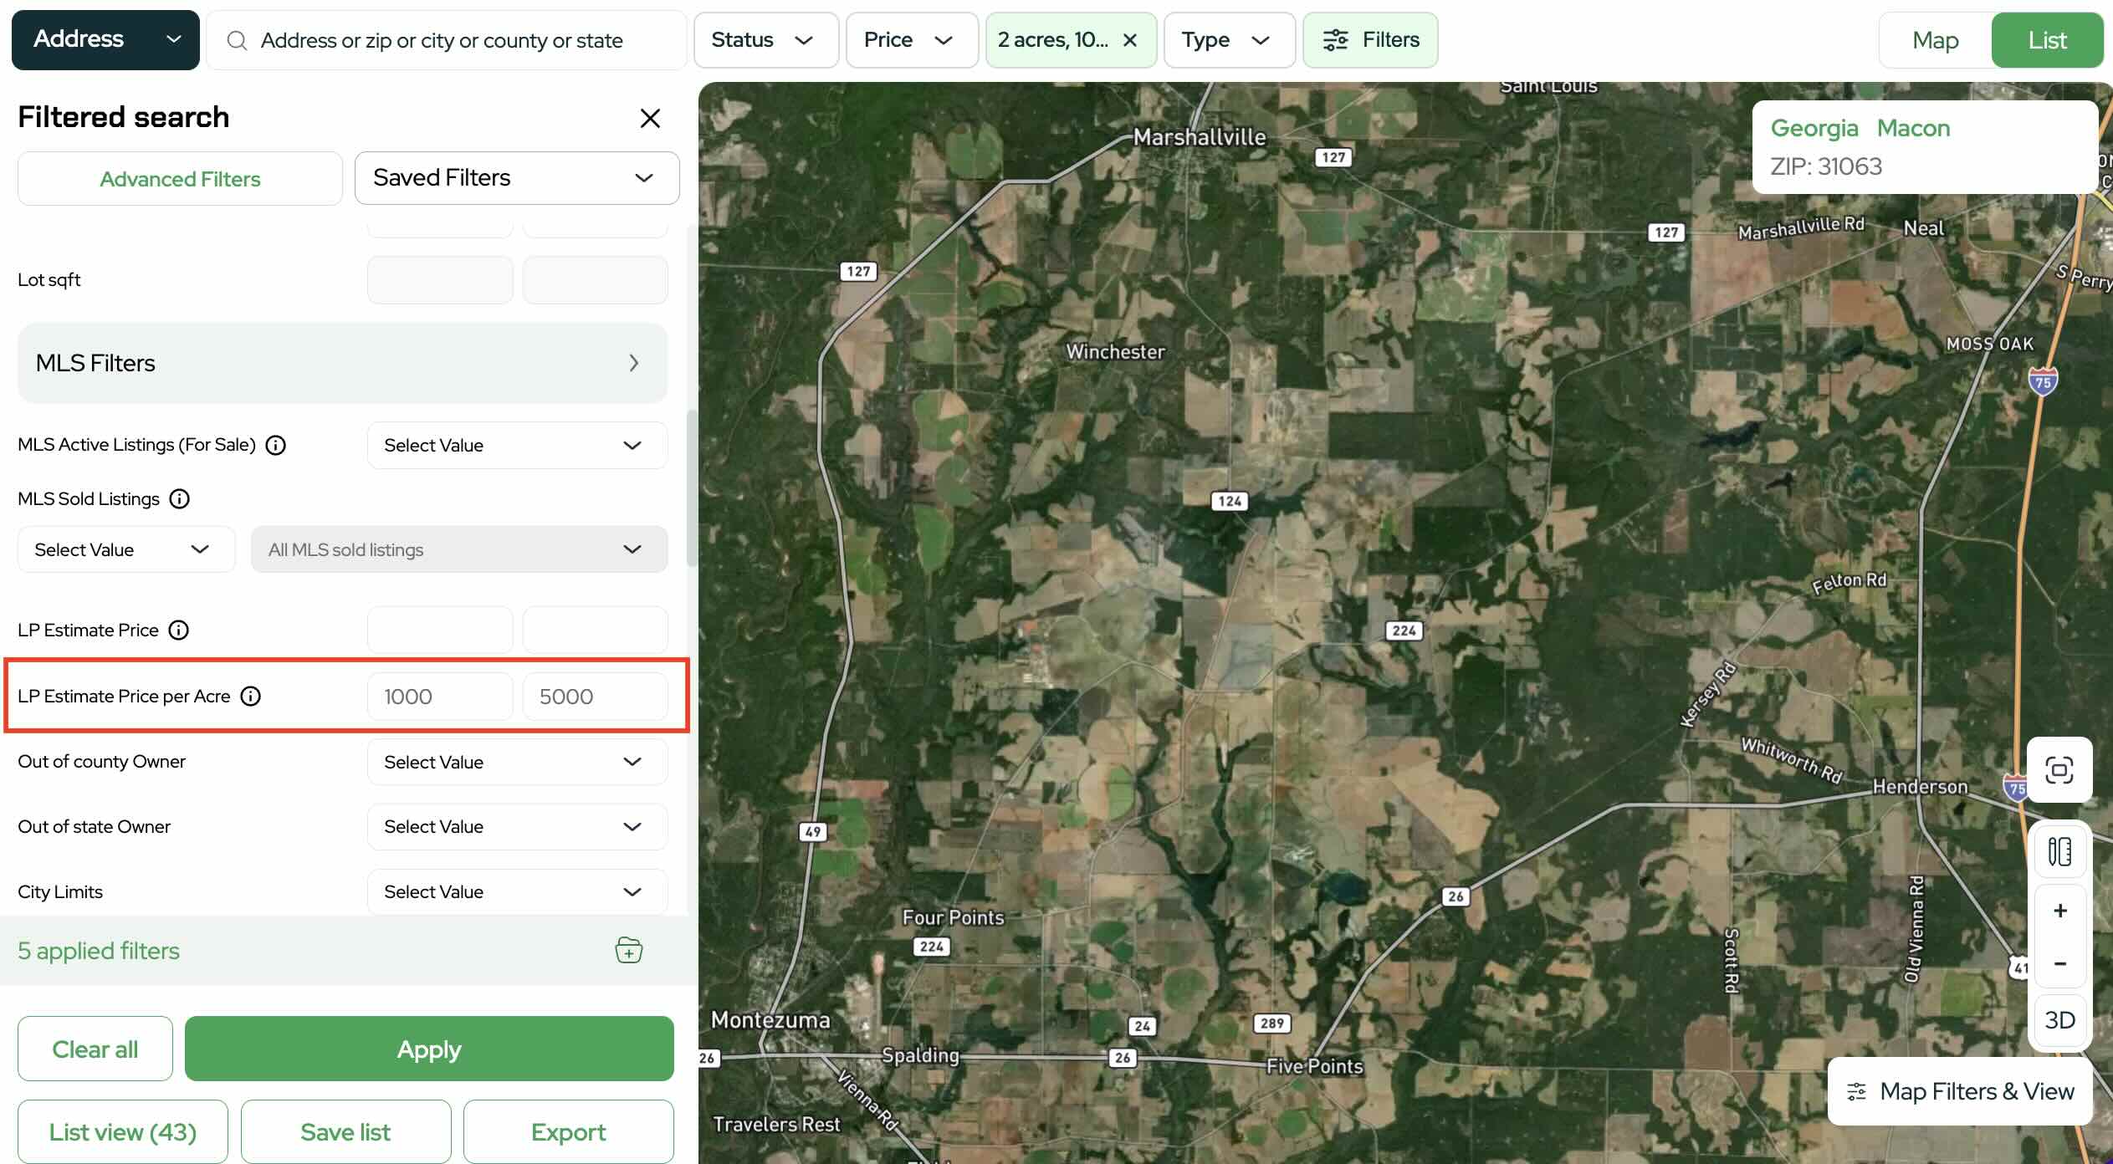Click the fullscreen frame icon on map
This screenshot has height=1164, width=2113.
[x=2059, y=769]
